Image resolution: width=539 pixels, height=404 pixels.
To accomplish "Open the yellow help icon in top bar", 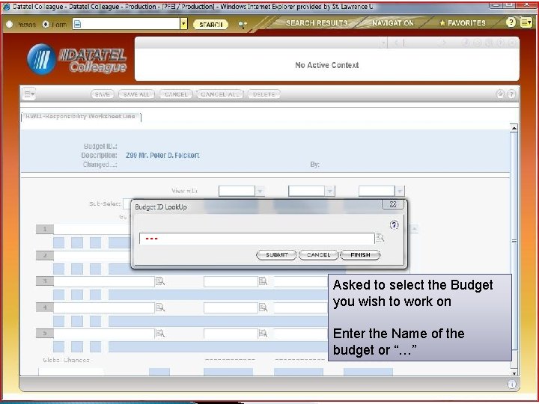I will (x=511, y=22).
